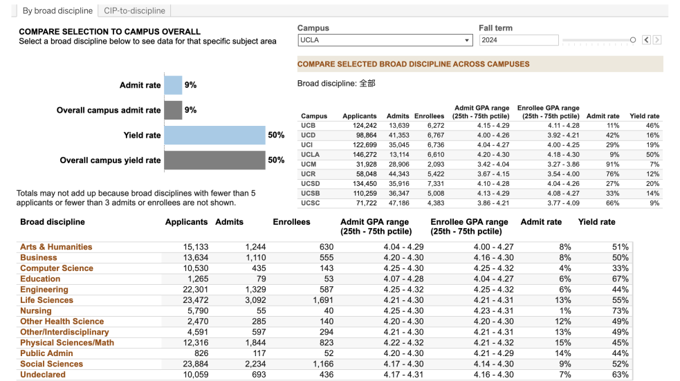Open the Arts & Humanities discipline

(56, 247)
